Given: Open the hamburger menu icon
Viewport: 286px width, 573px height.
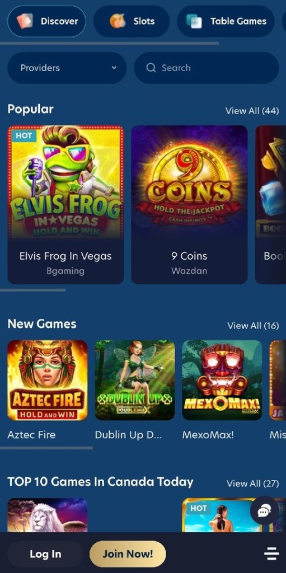Looking at the screenshot, I should 271,554.
